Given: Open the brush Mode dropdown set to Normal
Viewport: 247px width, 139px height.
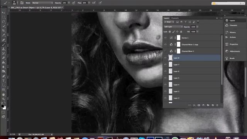Looking at the screenshot, I should click(x=42, y=3).
